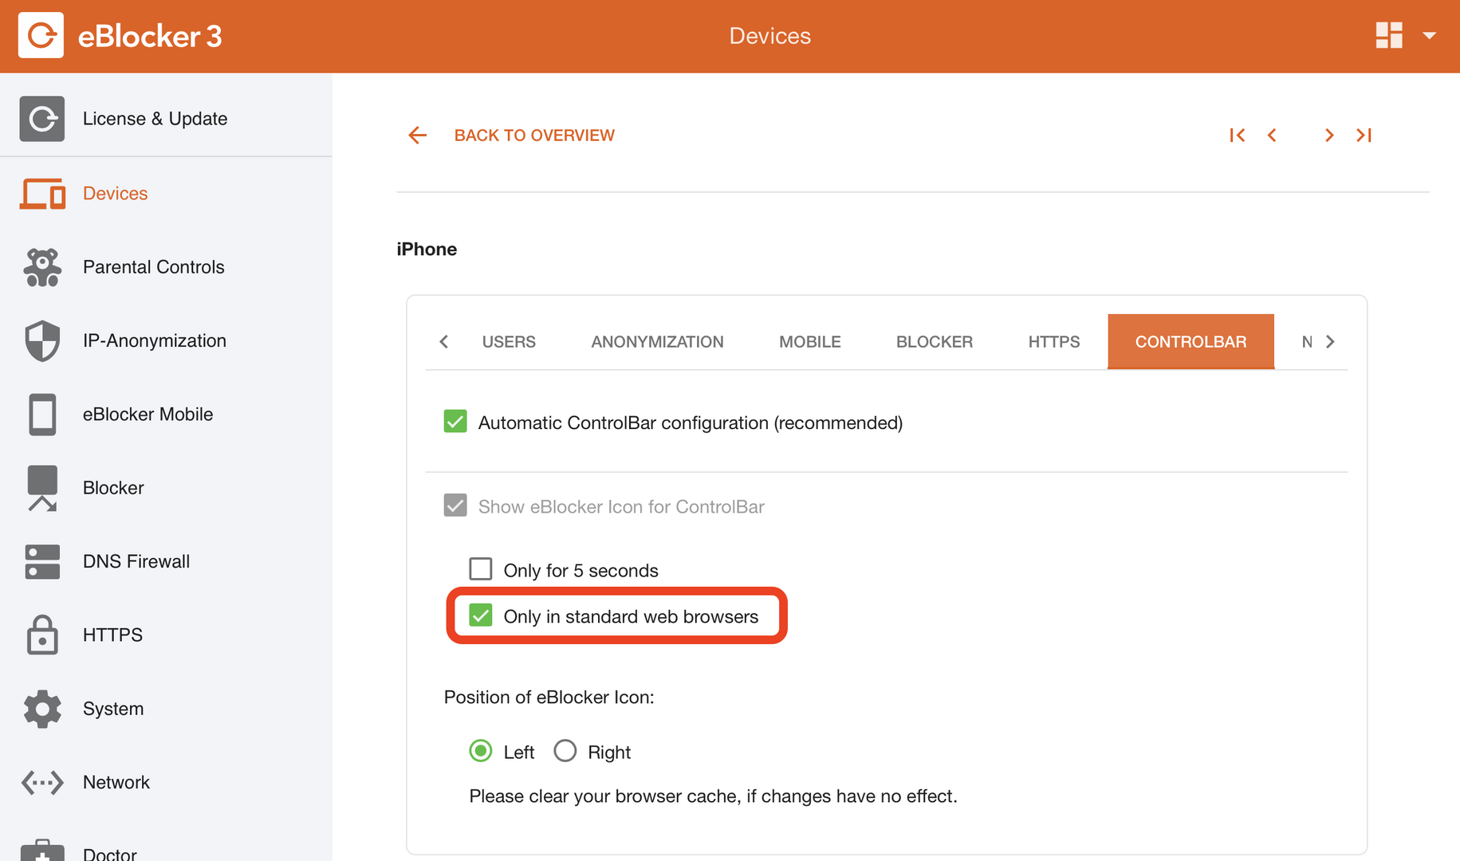Jump to first device icon

1237,136
